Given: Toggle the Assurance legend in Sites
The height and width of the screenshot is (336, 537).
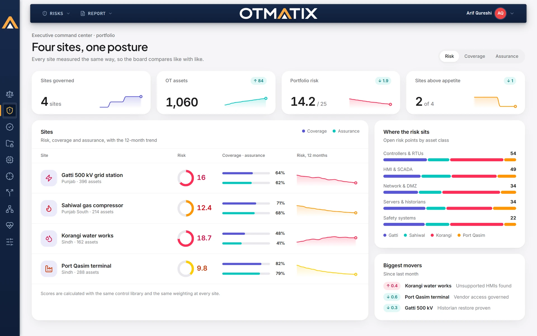Looking at the screenshot, I should click(x=346, y=131).
